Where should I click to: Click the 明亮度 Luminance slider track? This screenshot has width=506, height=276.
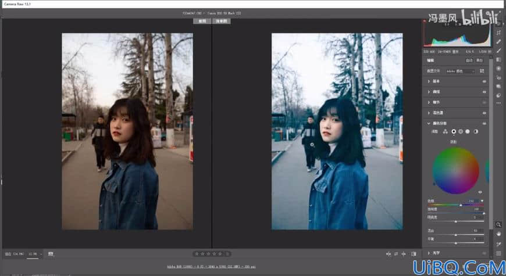pos(455,221)
